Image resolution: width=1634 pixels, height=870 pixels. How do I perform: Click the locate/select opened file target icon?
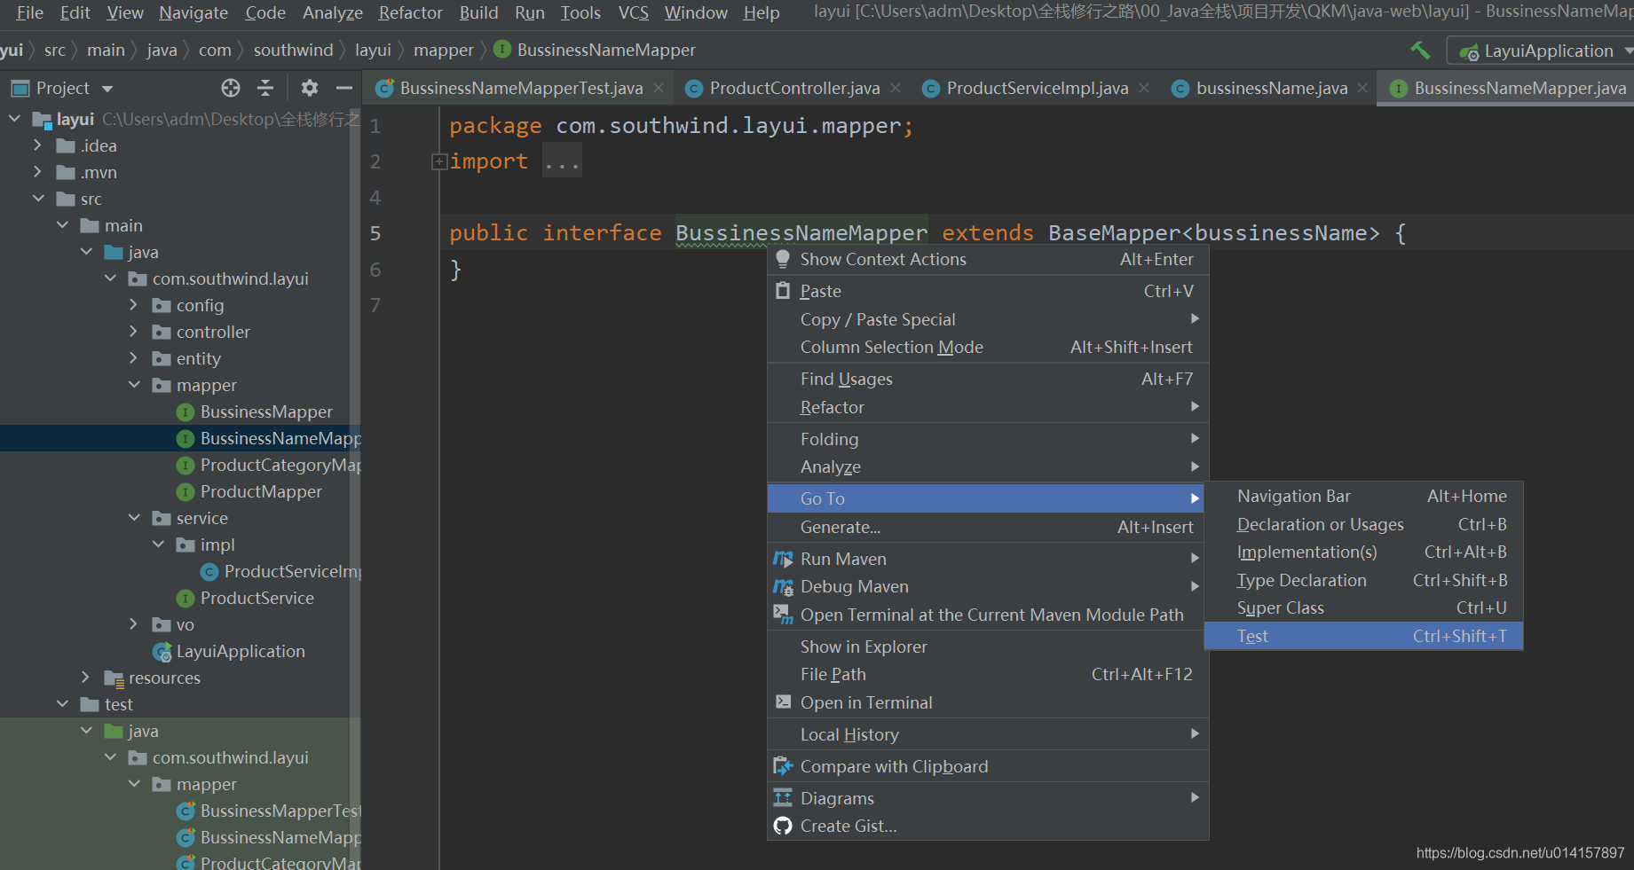click(x=231, y=88)
